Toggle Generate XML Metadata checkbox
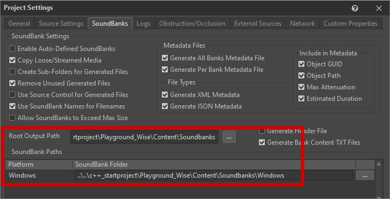The width and height of the screenshot is (390, 199). (x=165, y=95)
